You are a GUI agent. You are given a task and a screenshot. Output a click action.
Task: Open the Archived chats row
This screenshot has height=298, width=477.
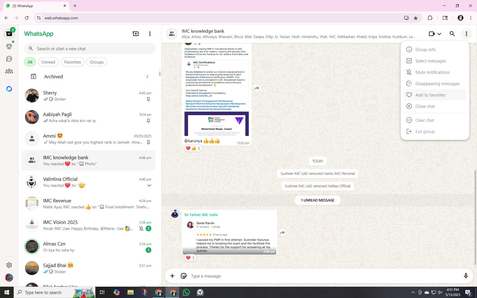(x=89, y=77)
